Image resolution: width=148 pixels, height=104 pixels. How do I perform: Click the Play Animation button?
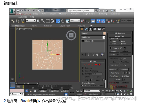[110, 91]
